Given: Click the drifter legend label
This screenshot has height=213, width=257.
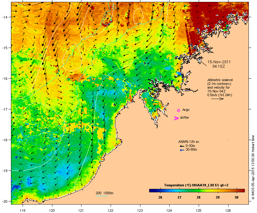Looking at the screenshot, I should pyautogui.click(x=184, y=117).
